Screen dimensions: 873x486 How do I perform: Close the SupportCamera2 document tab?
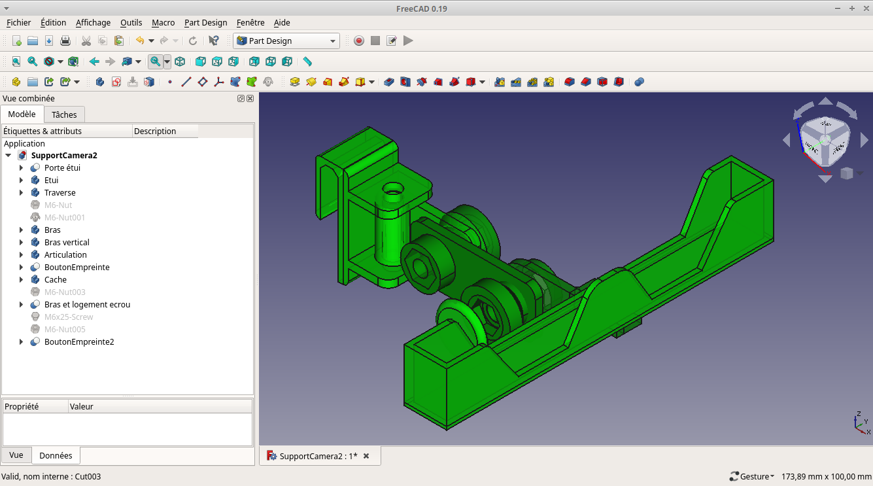(366, 456)
